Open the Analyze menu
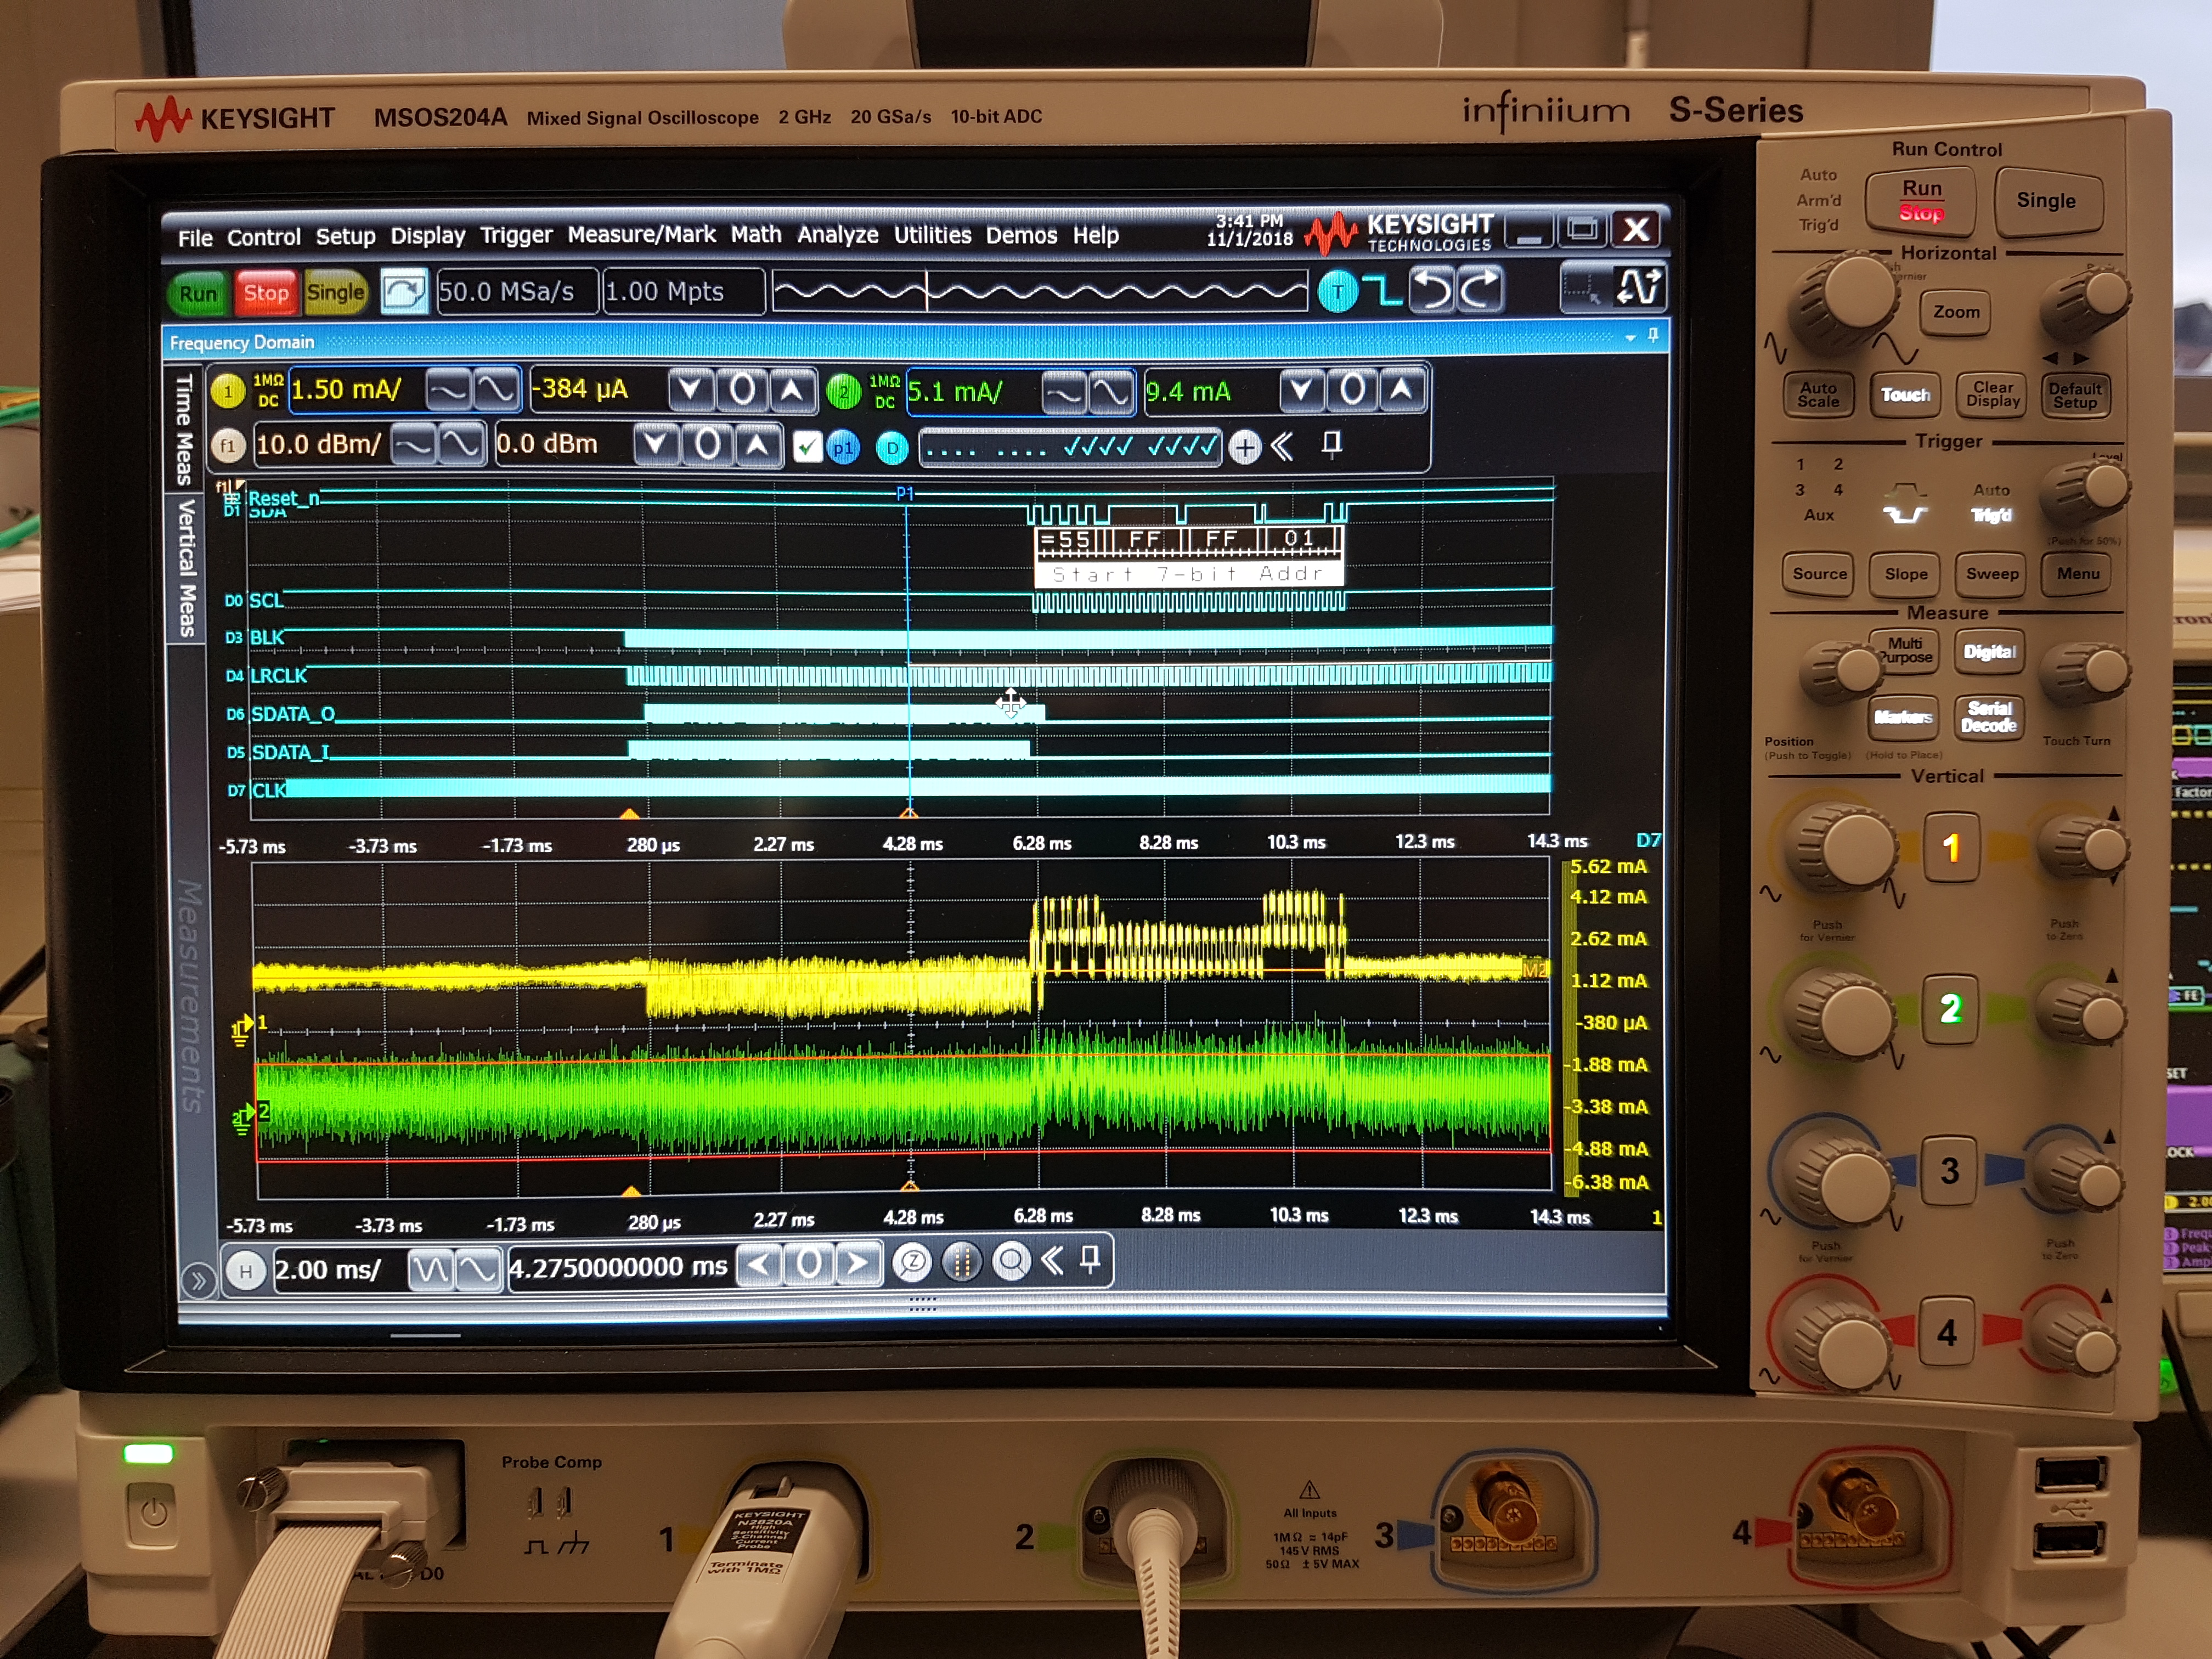Image resolution: width=2212 pixels, height=1659 pixels. click(x=838, y=235)
